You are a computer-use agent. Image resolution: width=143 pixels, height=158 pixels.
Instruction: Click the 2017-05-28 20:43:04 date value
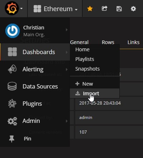(100, 103)
